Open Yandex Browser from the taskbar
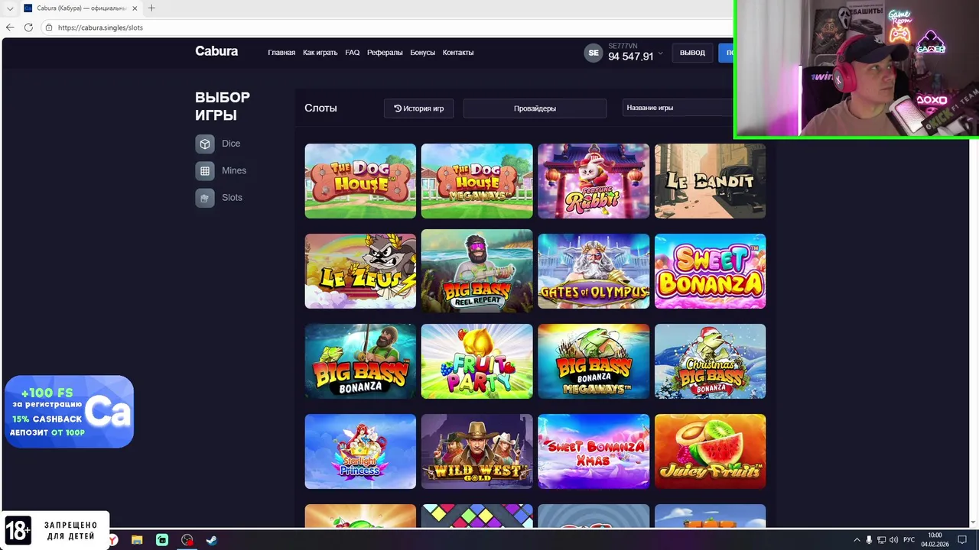The height and width of the screenshot is (550, 979). point(113,540)
